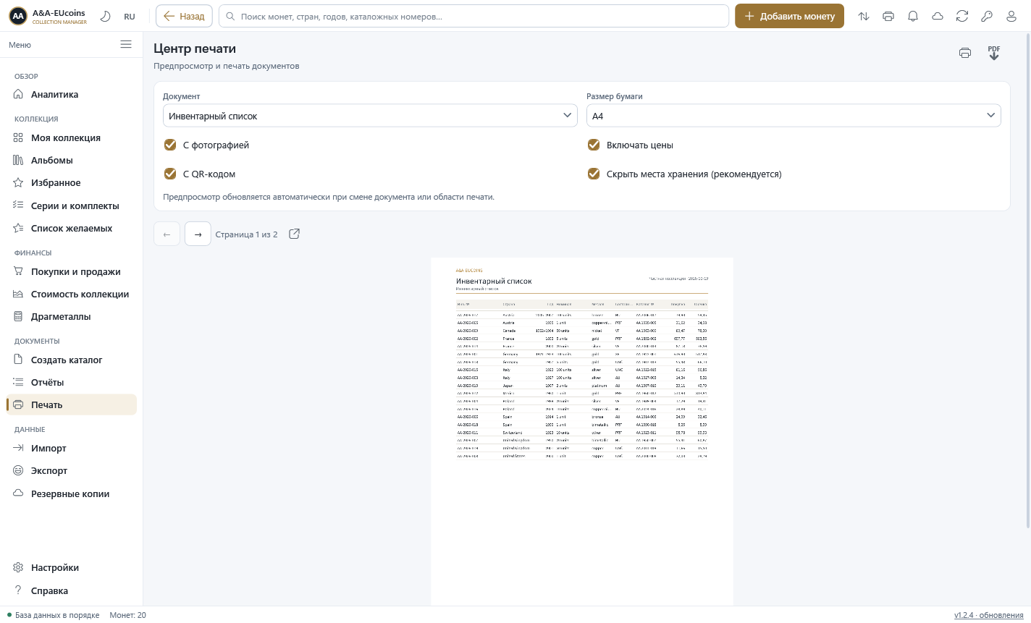Screen dimensions: 1031x623
Task: Toggle dark mode moon icon
Action: (106, 16)
